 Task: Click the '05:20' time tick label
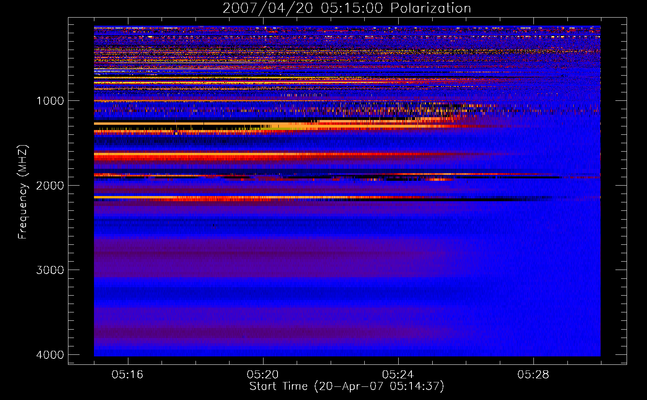pos(263,374)
